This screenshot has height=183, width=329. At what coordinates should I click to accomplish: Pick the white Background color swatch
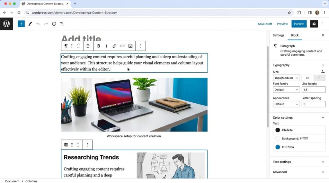278,139
